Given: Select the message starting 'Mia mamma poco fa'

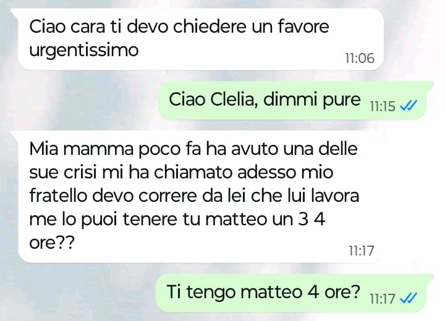Looking at the screenshot, I should pyautogui.click(x=200, y=196).
